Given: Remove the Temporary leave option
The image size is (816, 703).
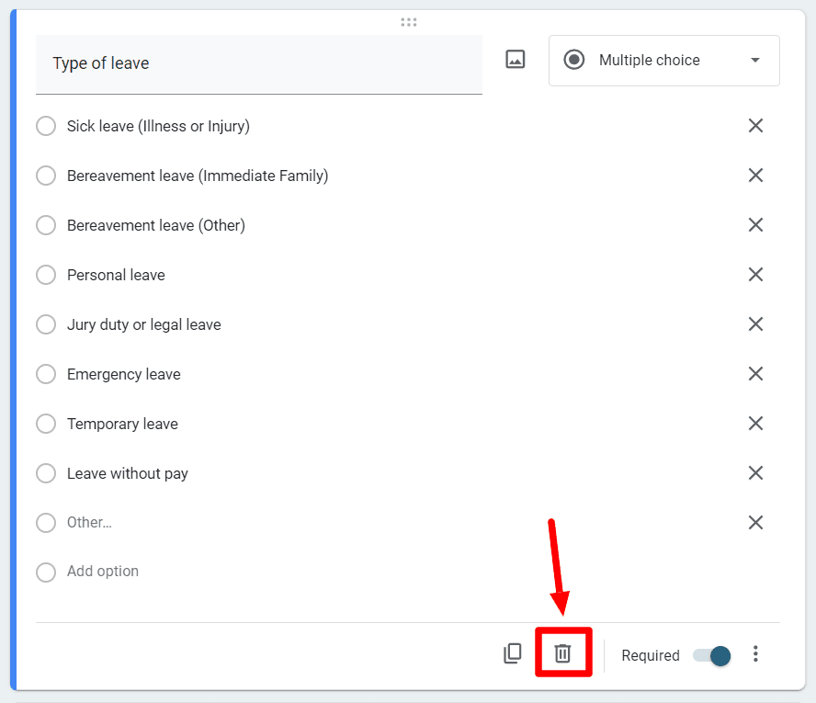Looking at the screenshot, I should click(x=755, y=424).
